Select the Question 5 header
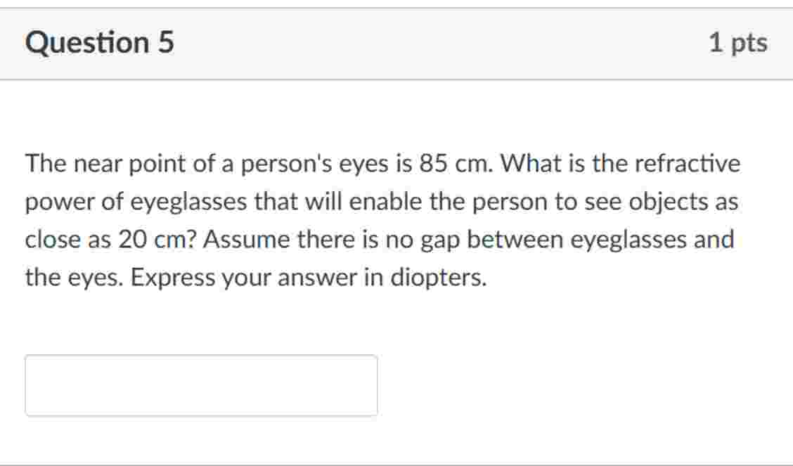The image size is (793, 466). pyautogui.click(x=101, y=42)
